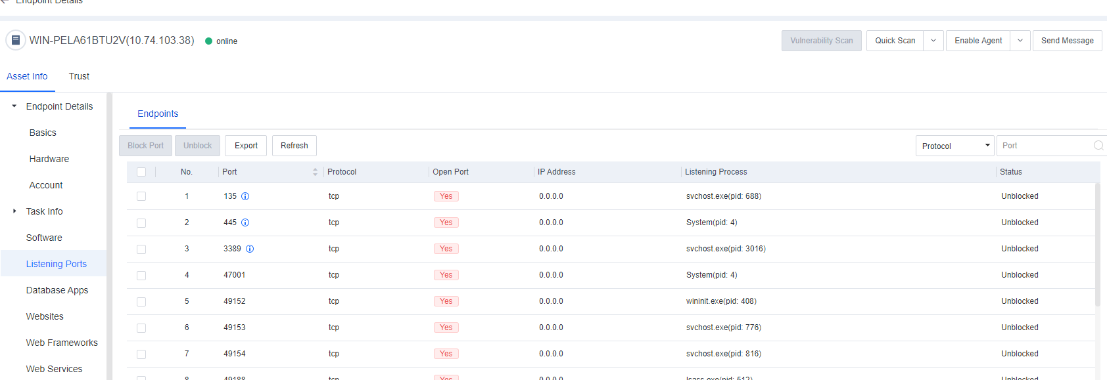Click the Listening Process column header

(716, 172)
